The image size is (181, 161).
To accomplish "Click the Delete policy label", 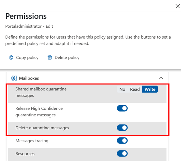I will tap(67, 58).
